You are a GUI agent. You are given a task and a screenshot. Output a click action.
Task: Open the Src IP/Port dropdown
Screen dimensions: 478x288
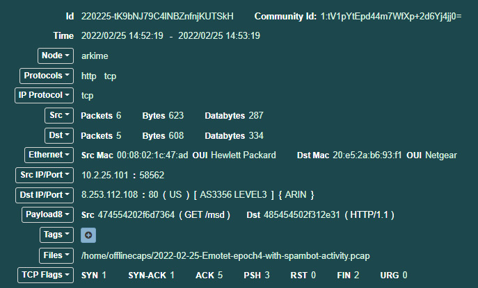(x=45, y=175)
